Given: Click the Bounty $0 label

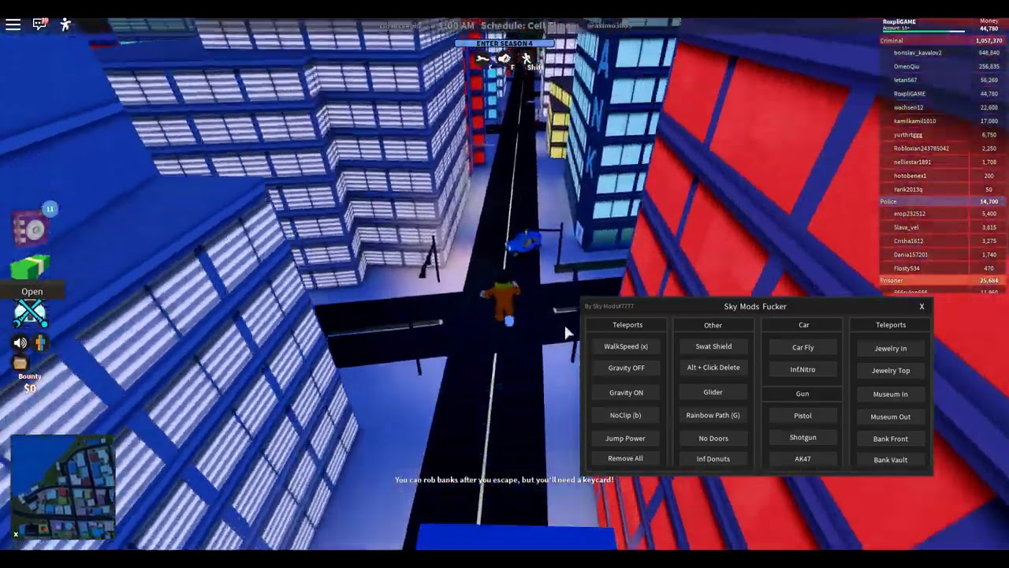Looking at the screenshot, I should tap(30, 383).
